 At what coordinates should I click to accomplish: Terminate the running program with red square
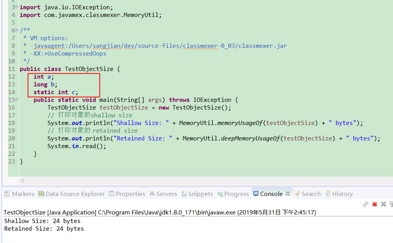pos(375,204)
